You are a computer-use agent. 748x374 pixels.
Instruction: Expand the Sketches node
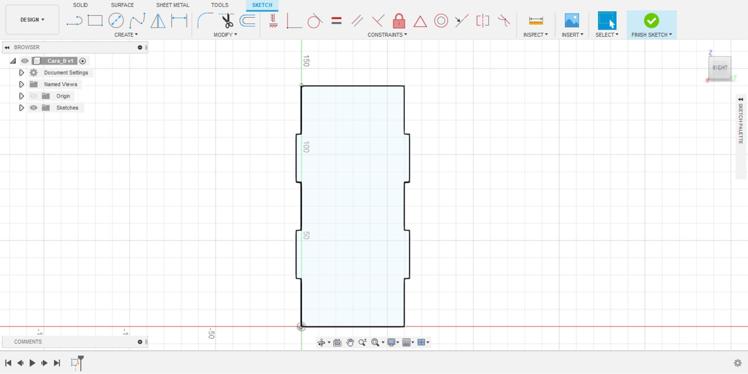coord(21,108)
